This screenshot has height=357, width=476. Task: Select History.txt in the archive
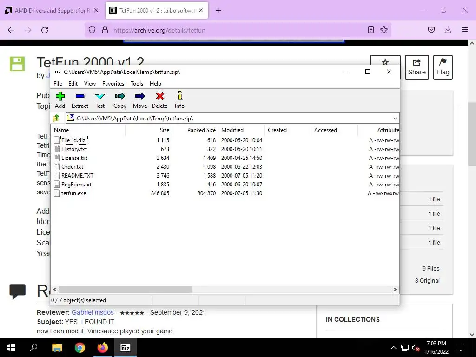click(74, 149)
